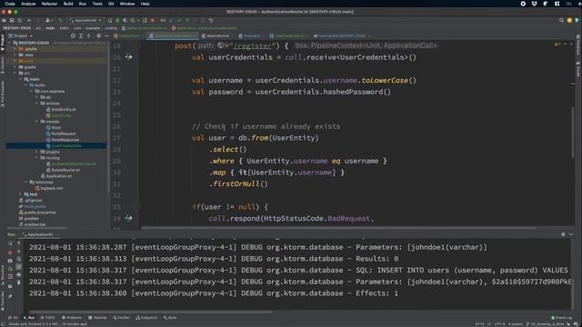
Task: Switch to the build.gradle editor tab
Action: (342, 36)
